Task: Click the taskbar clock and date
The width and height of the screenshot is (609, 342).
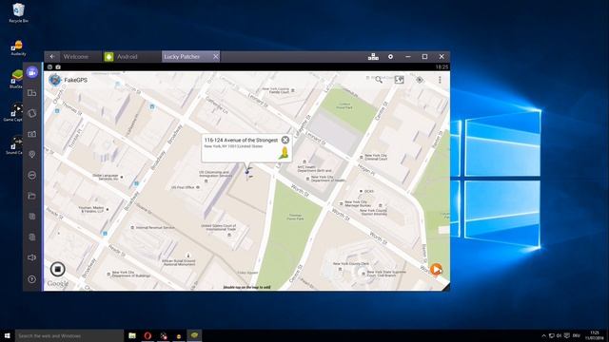Action: [x=595, y=335]
